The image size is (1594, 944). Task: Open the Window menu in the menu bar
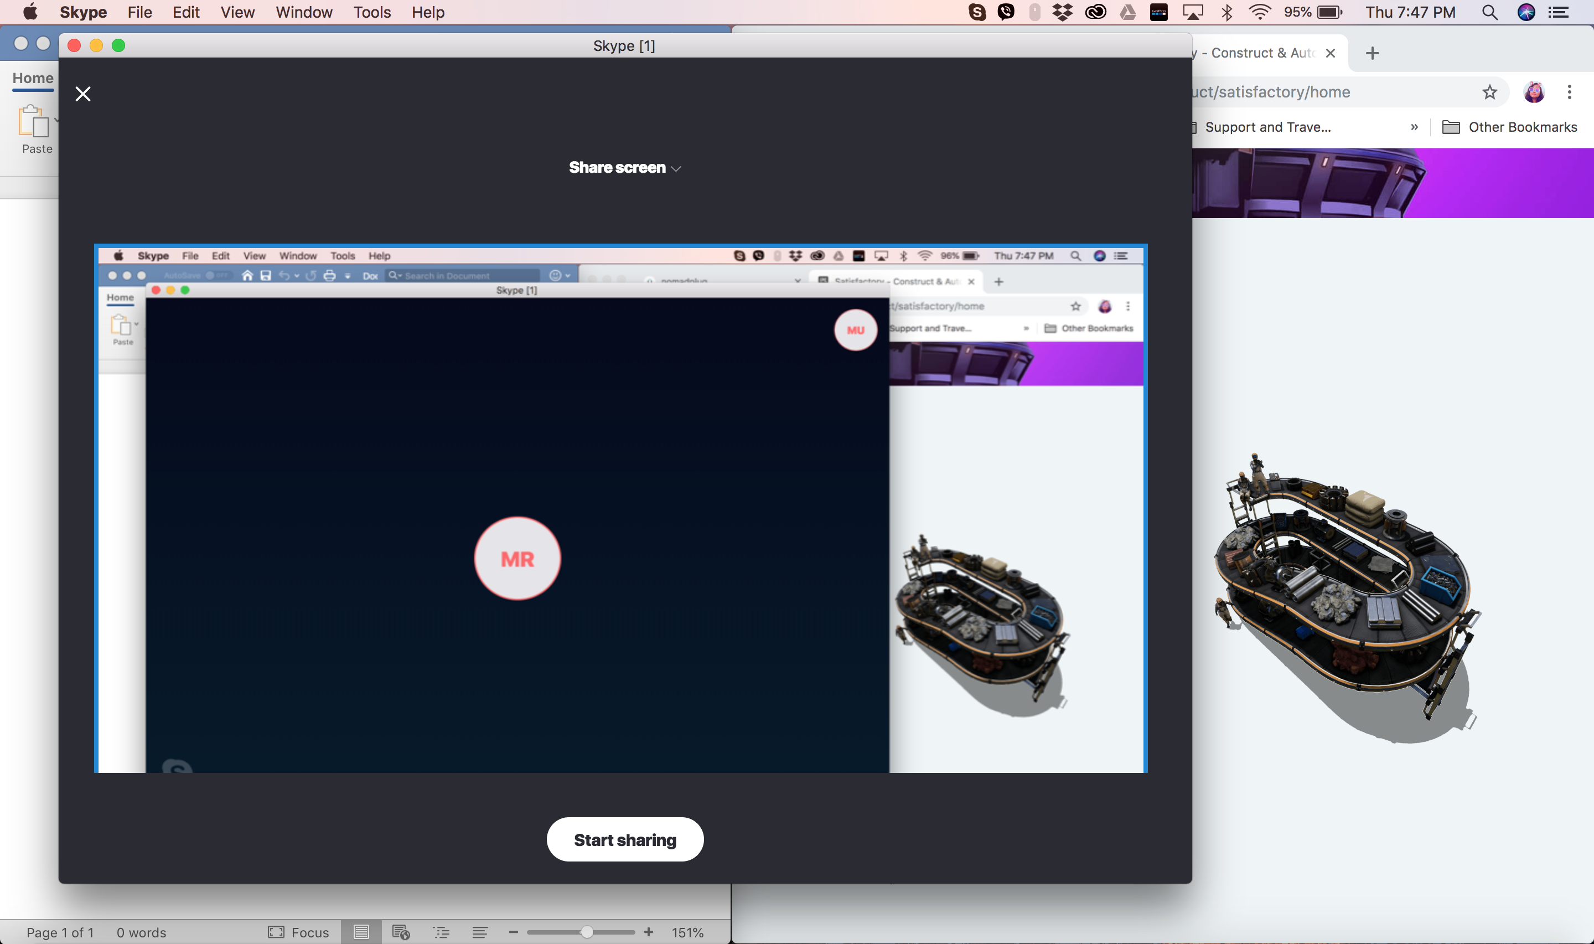tap(303, 12)
